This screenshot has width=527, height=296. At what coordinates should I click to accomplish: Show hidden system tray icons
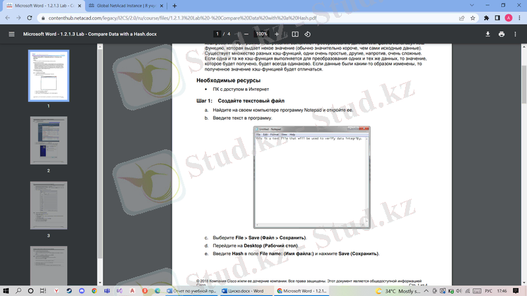426,291
